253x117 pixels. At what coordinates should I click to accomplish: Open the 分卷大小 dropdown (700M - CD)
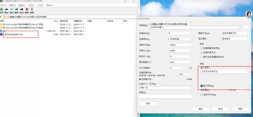[165, 88]
